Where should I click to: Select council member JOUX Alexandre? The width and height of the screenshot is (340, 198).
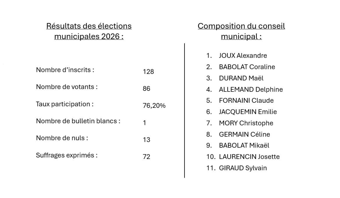[x=243, y=56]
